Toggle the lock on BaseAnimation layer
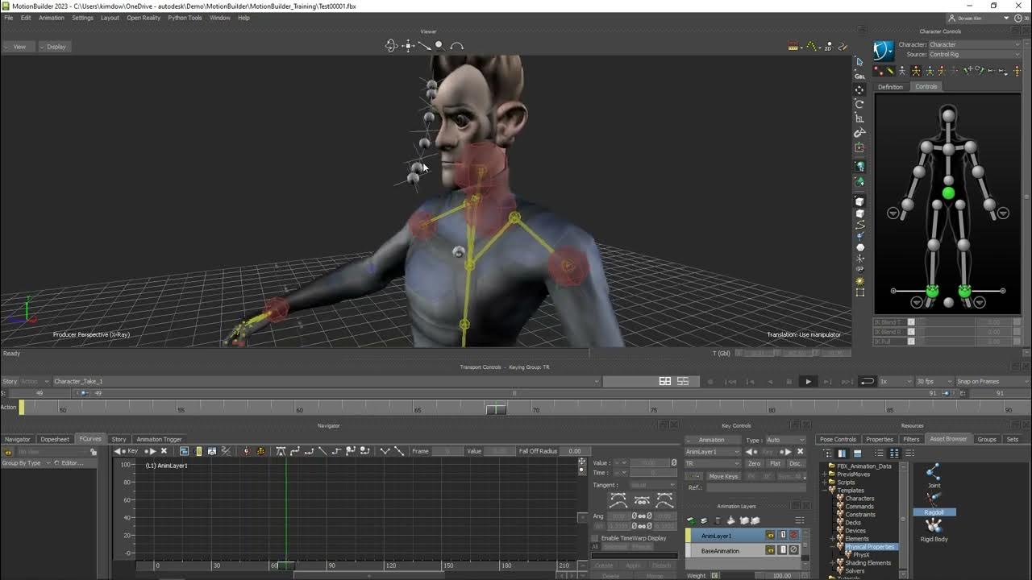 pyautogui.click(x=771, y=550)
